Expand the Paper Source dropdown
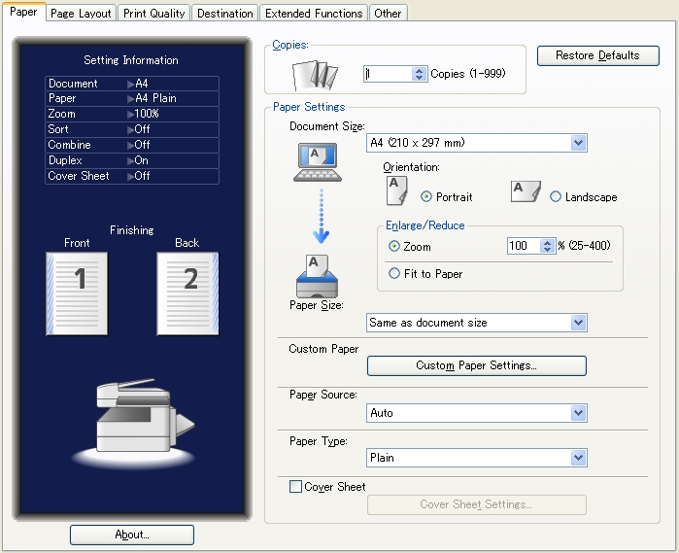679x553 pixels. tap(476, 413)
